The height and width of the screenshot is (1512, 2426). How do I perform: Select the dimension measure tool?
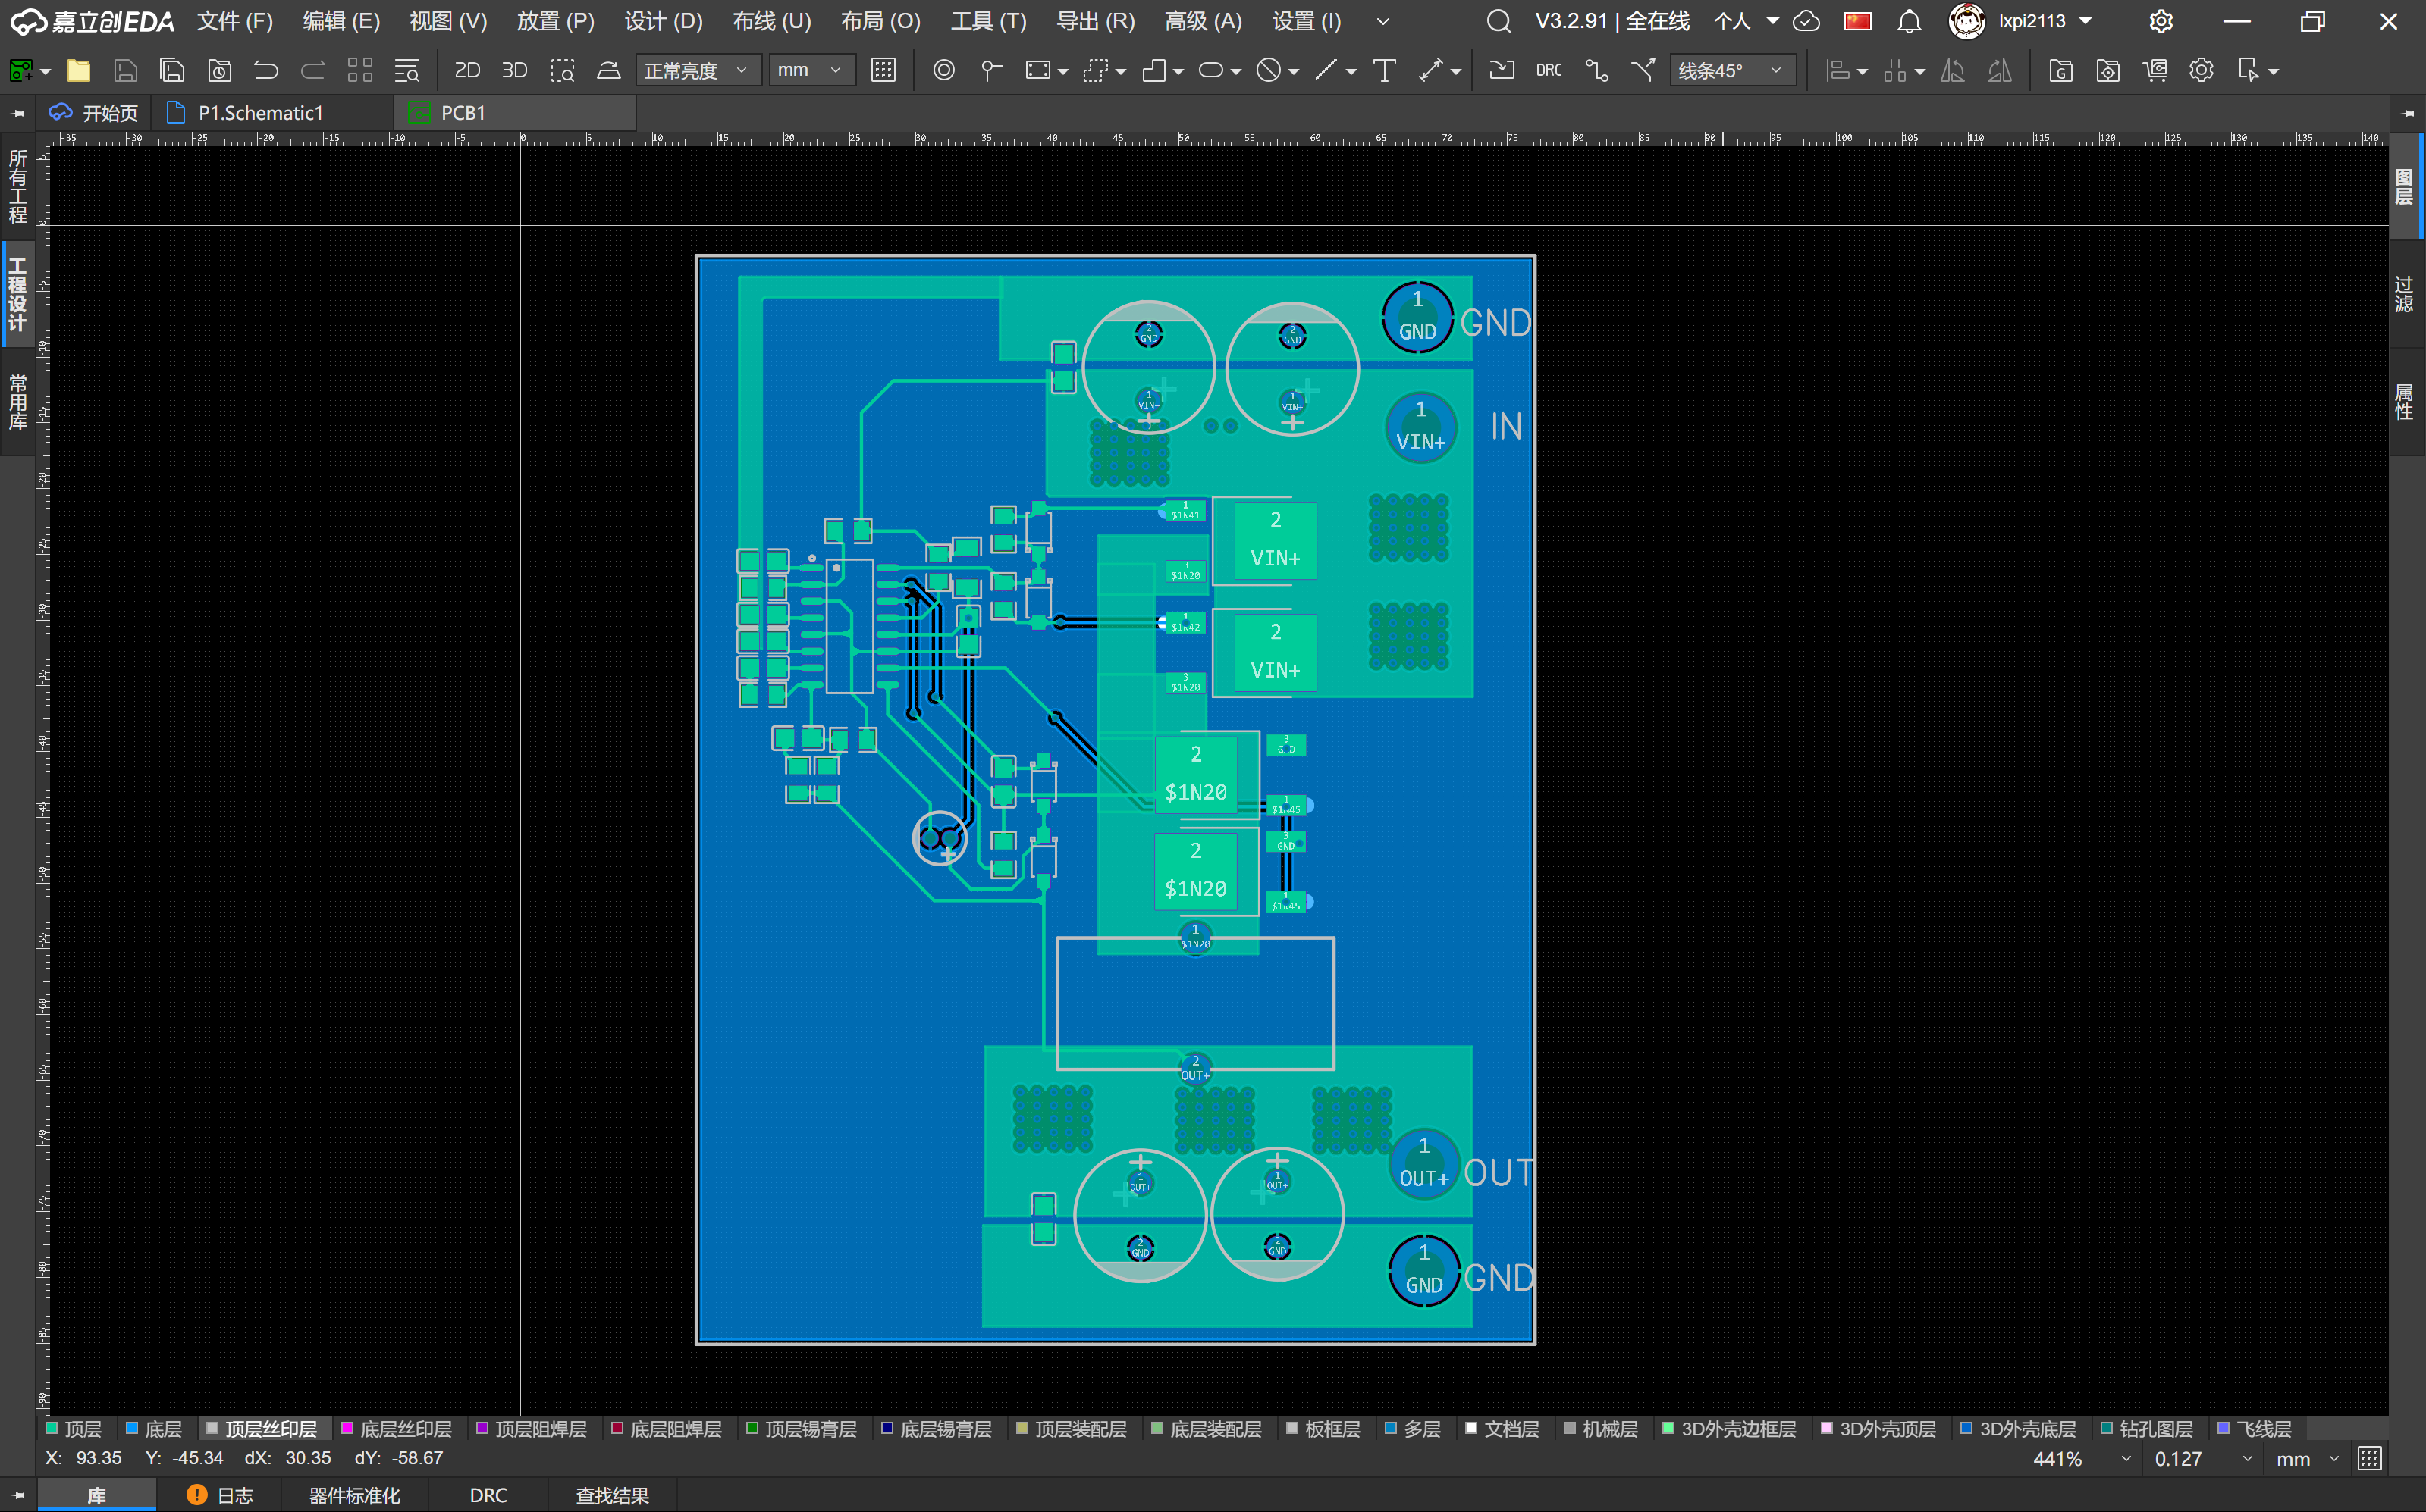pos(1430,70)
